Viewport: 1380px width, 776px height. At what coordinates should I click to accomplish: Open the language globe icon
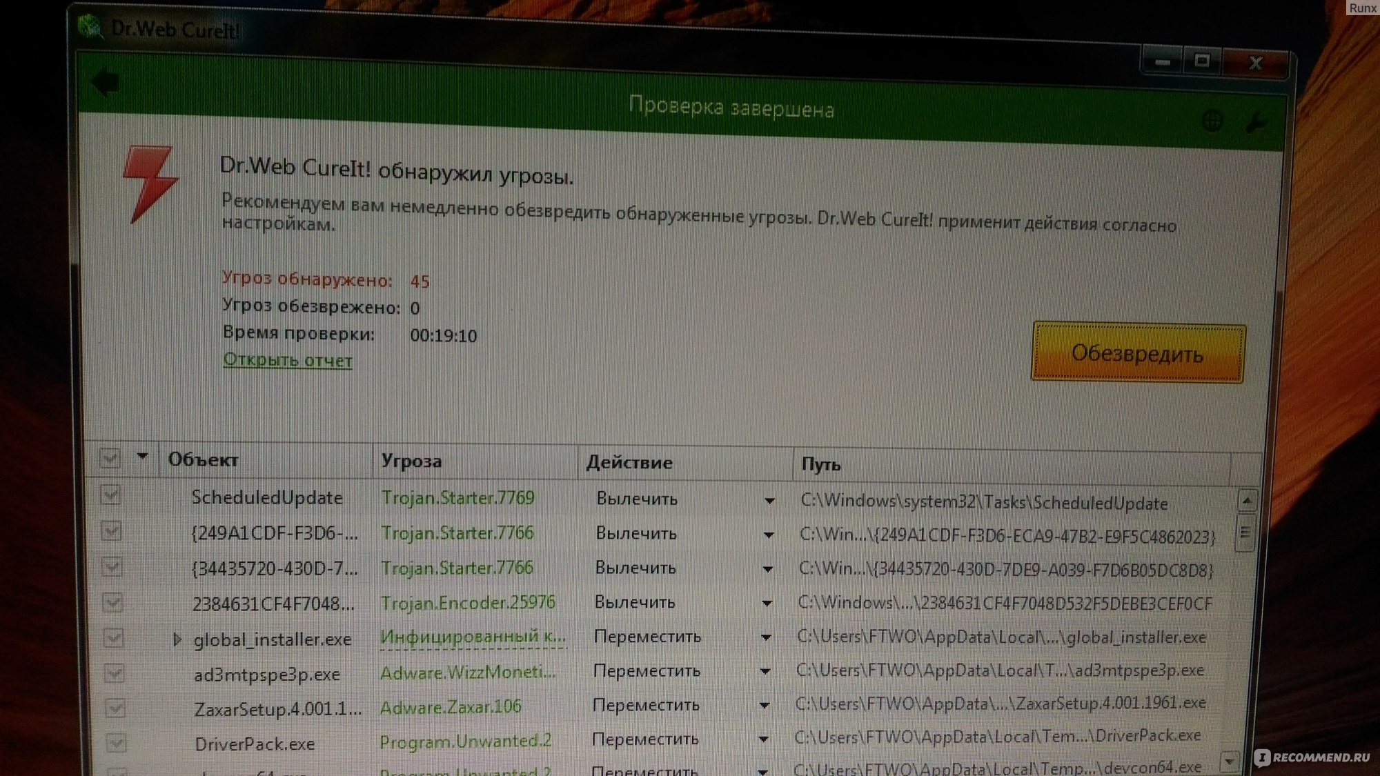[1213, 121]
